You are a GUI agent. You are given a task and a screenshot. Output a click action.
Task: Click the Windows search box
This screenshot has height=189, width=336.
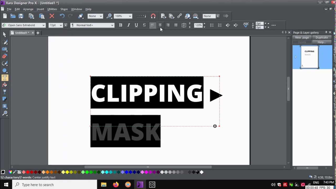click(x=55, y=185)
